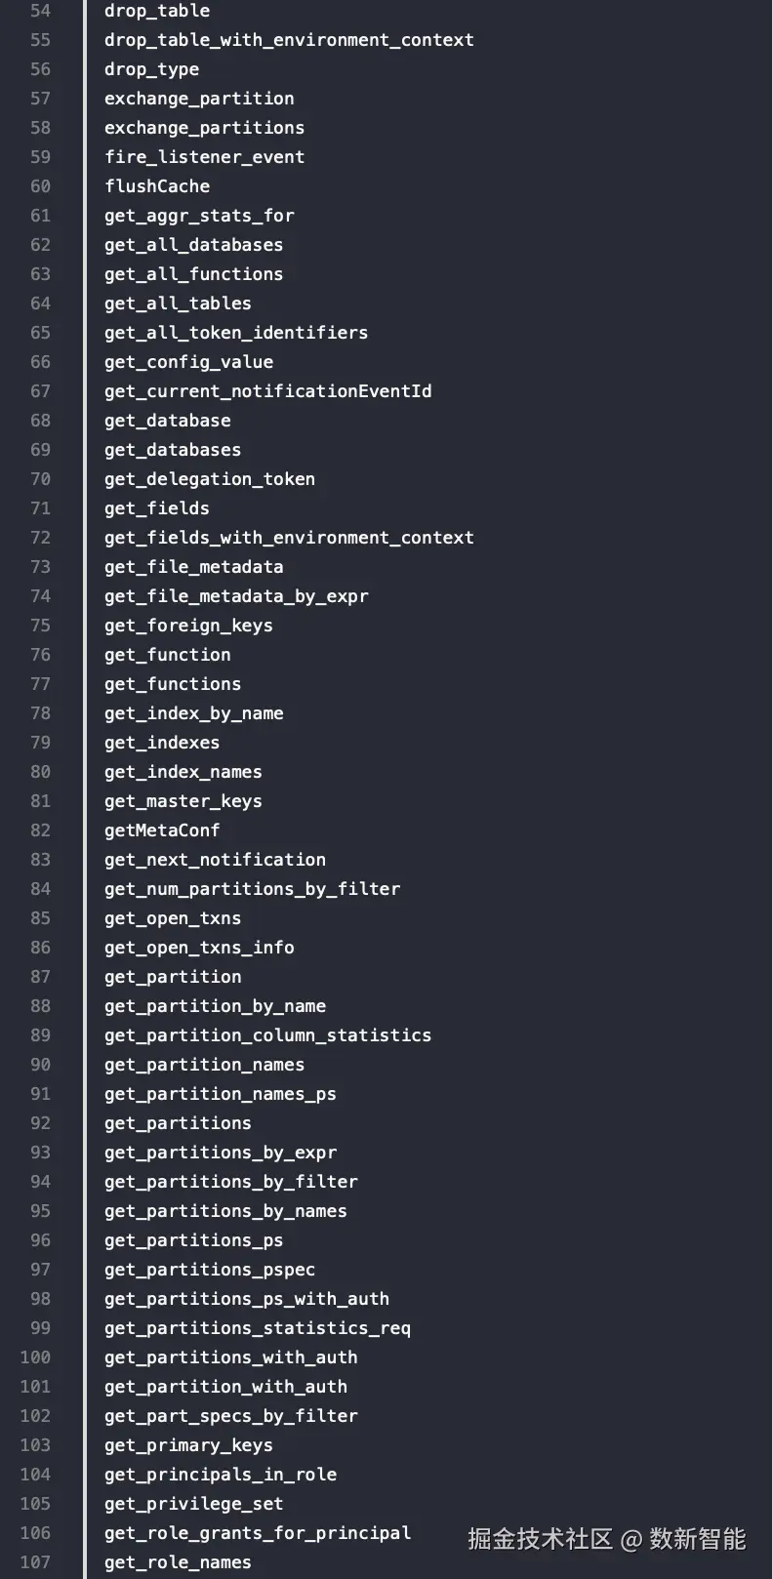Click the get_partitions_statistics_req line
773x1579 pixels.
[x=258, y=1328]
